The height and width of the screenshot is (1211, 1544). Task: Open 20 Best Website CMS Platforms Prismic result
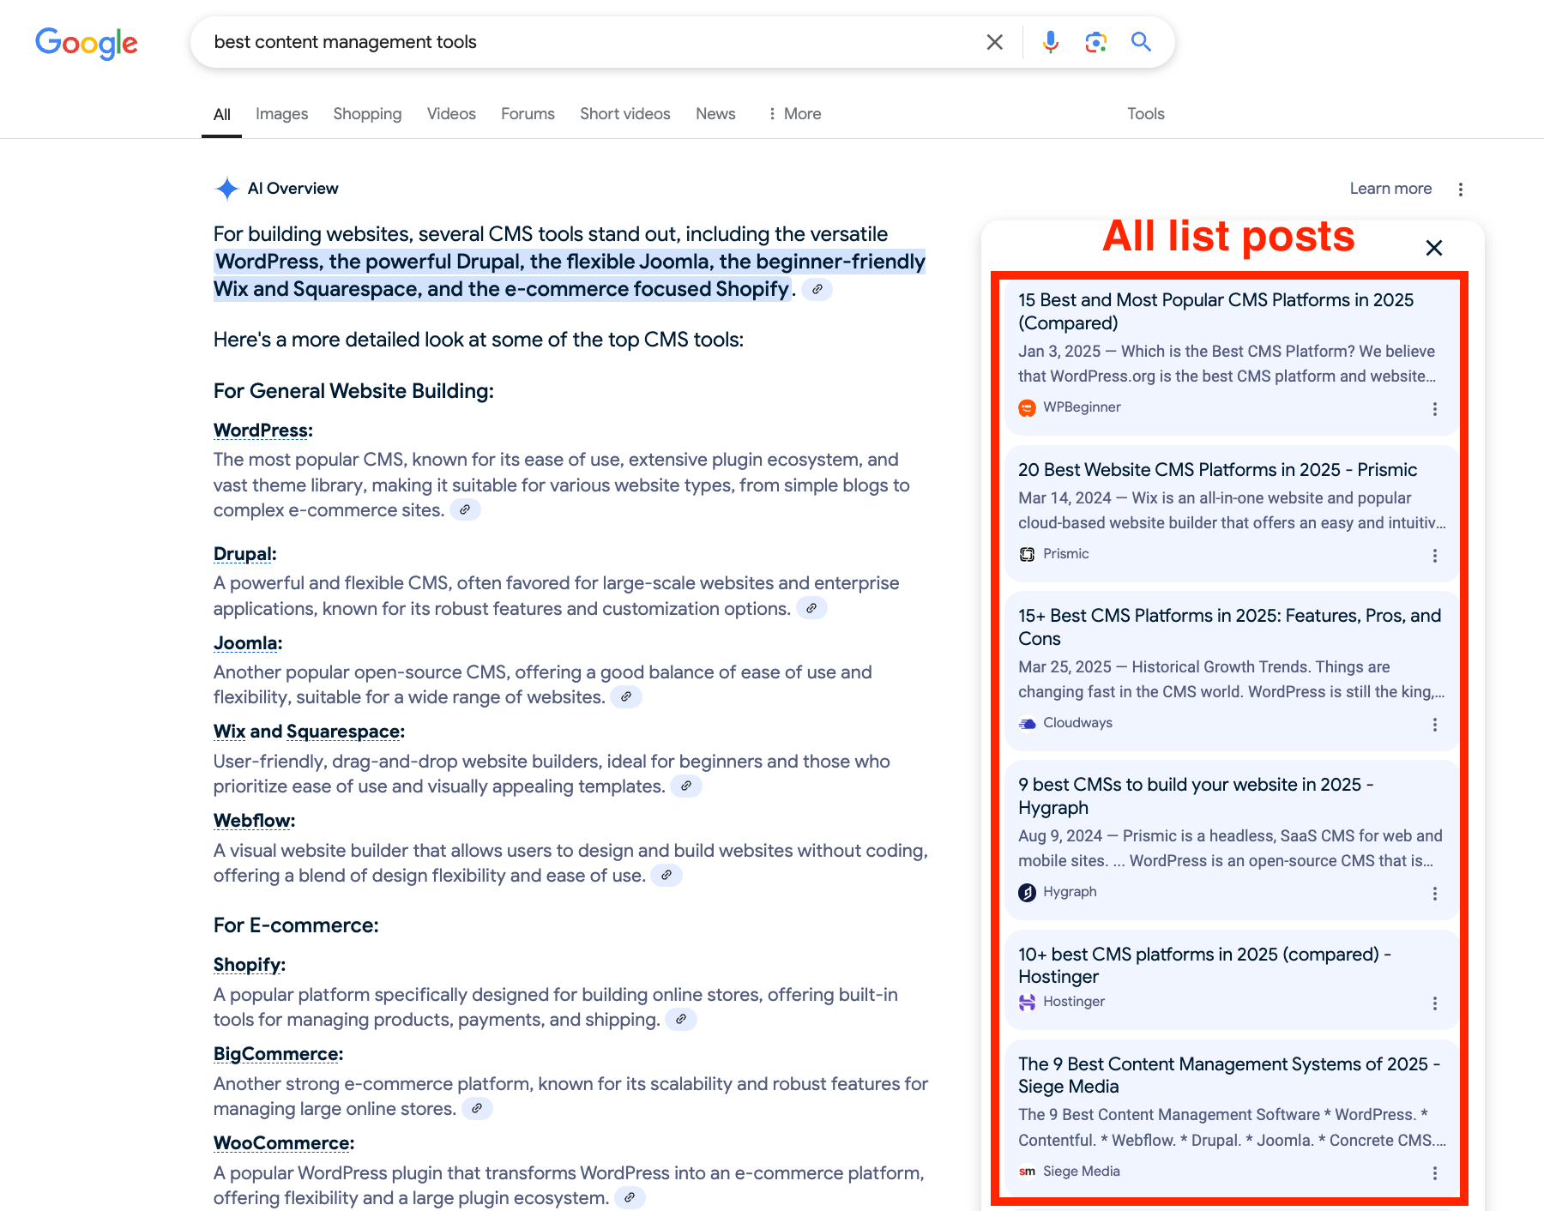pyautogui.click(x=1217, y=470)
